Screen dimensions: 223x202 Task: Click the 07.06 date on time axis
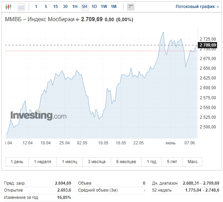[x=189, y=143]
